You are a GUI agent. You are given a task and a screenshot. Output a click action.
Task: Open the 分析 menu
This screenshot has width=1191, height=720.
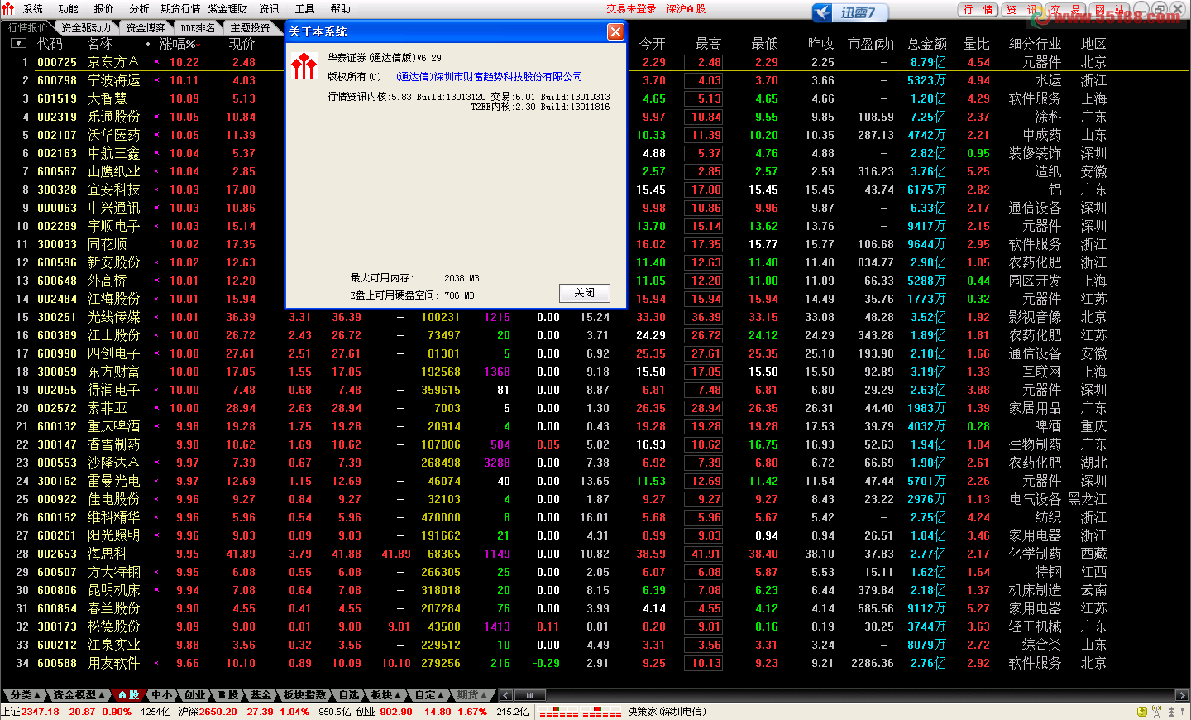[x=140, y=8]
